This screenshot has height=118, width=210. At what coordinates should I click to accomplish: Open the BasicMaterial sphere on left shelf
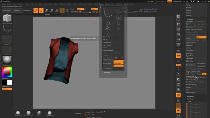(7, 60)
